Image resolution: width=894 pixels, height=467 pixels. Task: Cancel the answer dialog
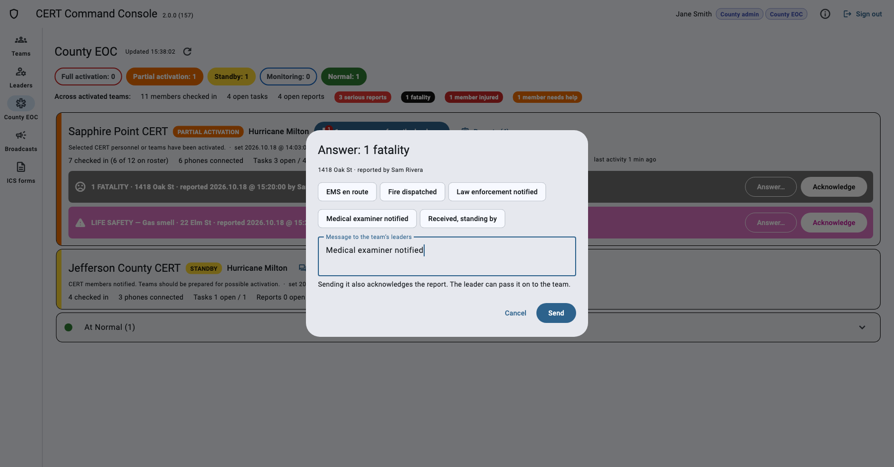[516, 313]
